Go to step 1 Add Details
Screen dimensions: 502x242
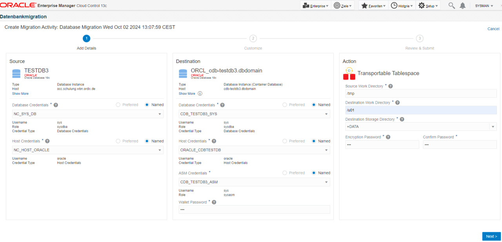pyautogui.click(x=86, y=38)
